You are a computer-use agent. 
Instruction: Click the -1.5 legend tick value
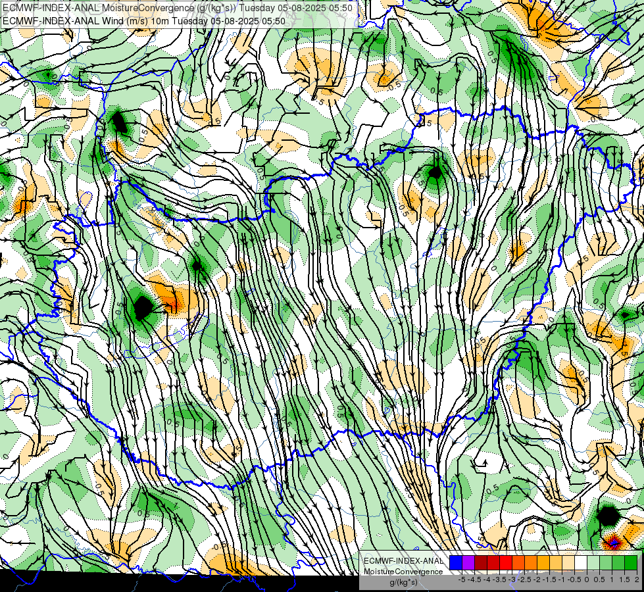(x=549, y=580)
